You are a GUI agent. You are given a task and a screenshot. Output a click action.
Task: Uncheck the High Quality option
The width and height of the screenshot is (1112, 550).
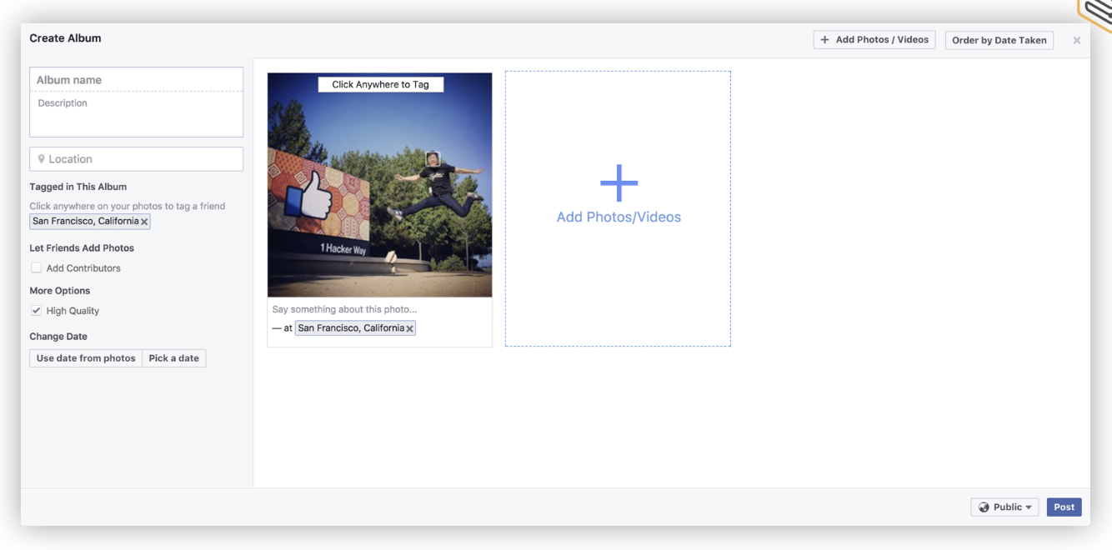point(36,311)
